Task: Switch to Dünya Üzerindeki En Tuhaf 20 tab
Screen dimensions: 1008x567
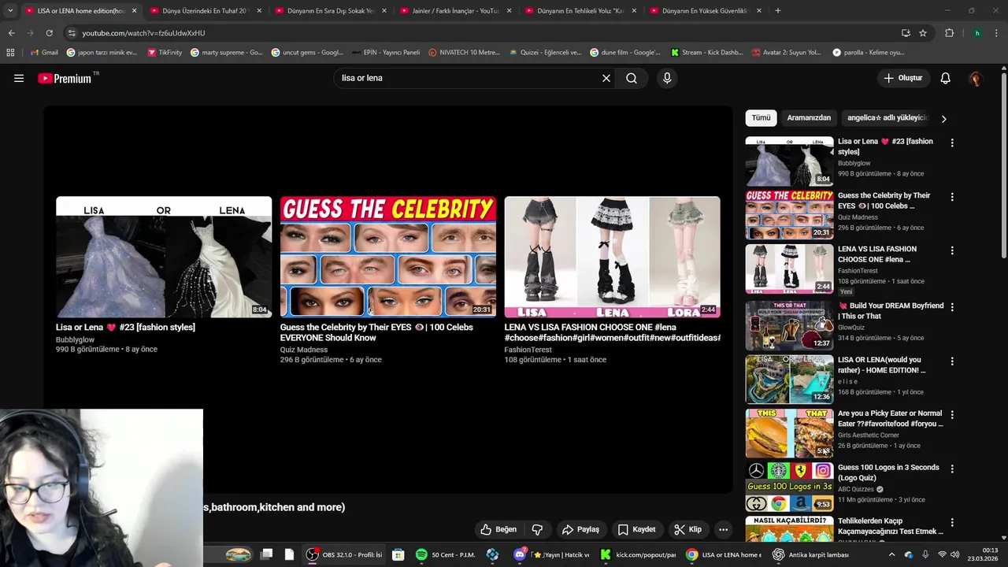Action: click(206, 11)
